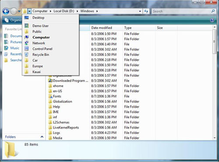Choose the Kauai folder in dropdown
Image resolution: width=219 pixels, height=162 pixels.
click(x=50, y=72)
